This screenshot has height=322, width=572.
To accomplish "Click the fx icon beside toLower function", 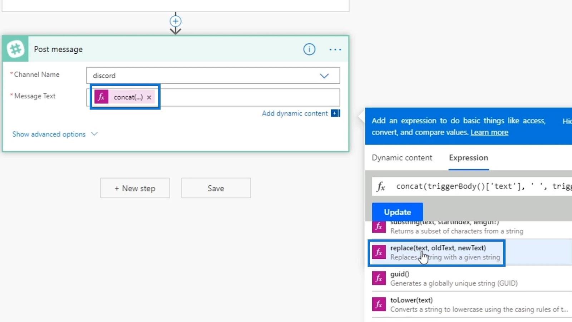I will [x=379, y=304].
